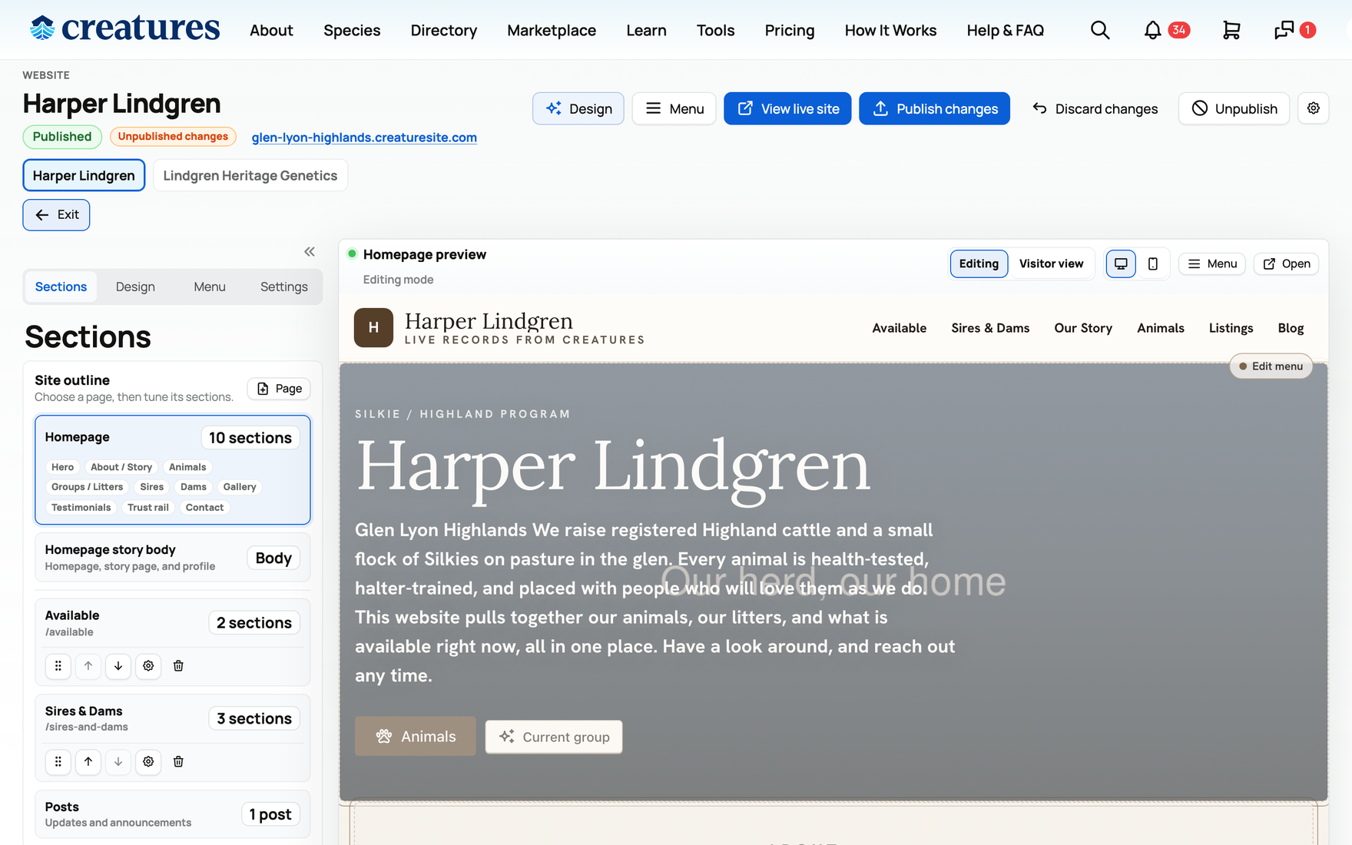Viewport: 1352px width, 845px height.
Task: Select Visitor view mode
Action: (x=1051, y=263)
